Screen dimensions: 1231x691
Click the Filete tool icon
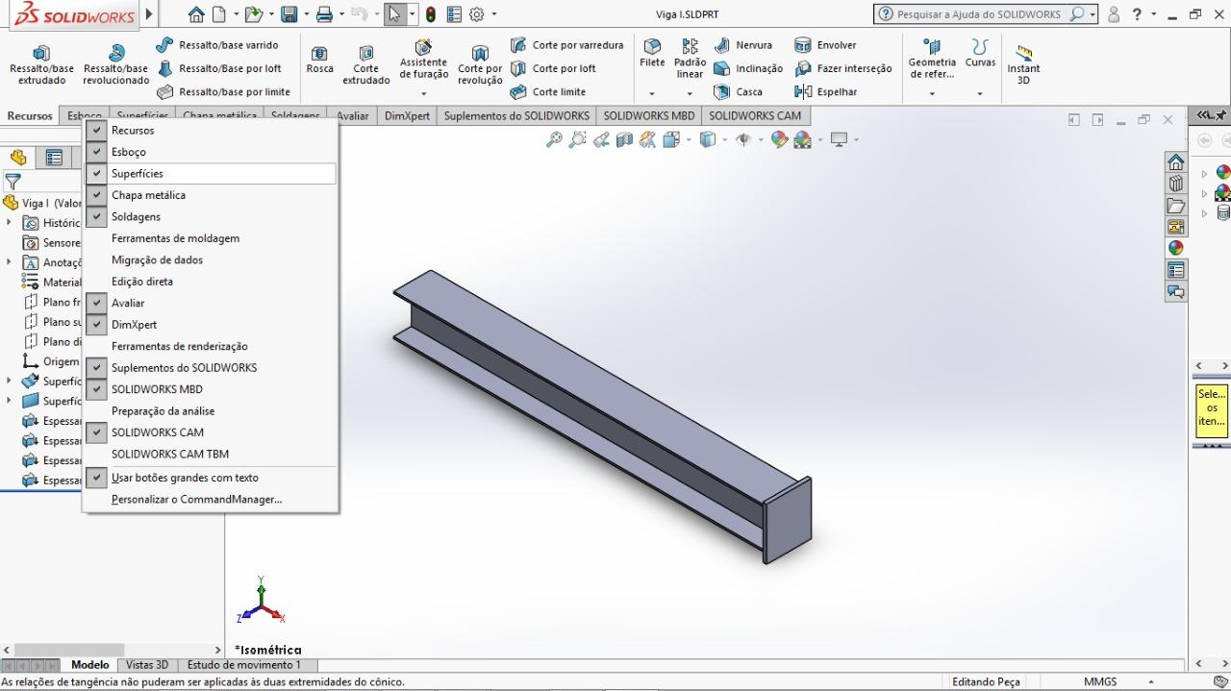point(652,47)
